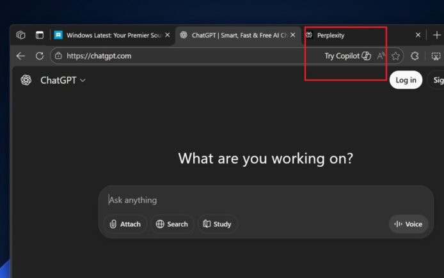This screenshot has width=444, height=278.
Task: Close the Perplexity tab
Action: click(418, 35)
